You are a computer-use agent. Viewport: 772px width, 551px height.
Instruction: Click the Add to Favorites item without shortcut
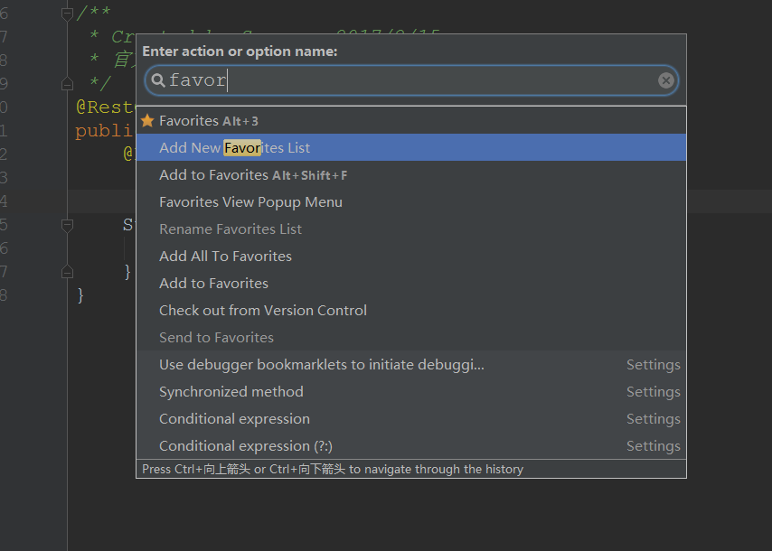tap(213, 283)
